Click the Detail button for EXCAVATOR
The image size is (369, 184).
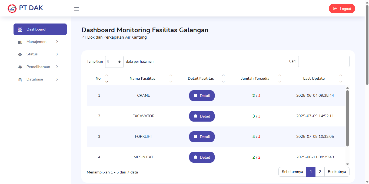click(x=202, y=116)
